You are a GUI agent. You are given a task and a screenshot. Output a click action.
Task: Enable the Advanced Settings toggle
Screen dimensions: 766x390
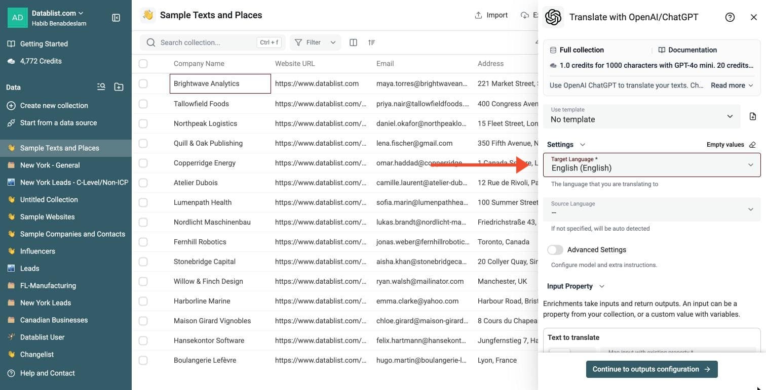pyautogui.click(x=555, y=250)
